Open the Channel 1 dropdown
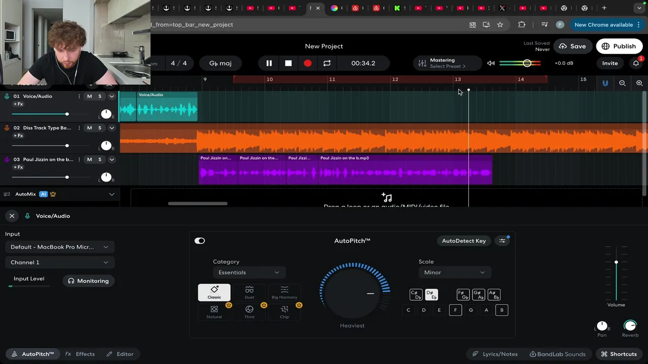 (59, 262)
